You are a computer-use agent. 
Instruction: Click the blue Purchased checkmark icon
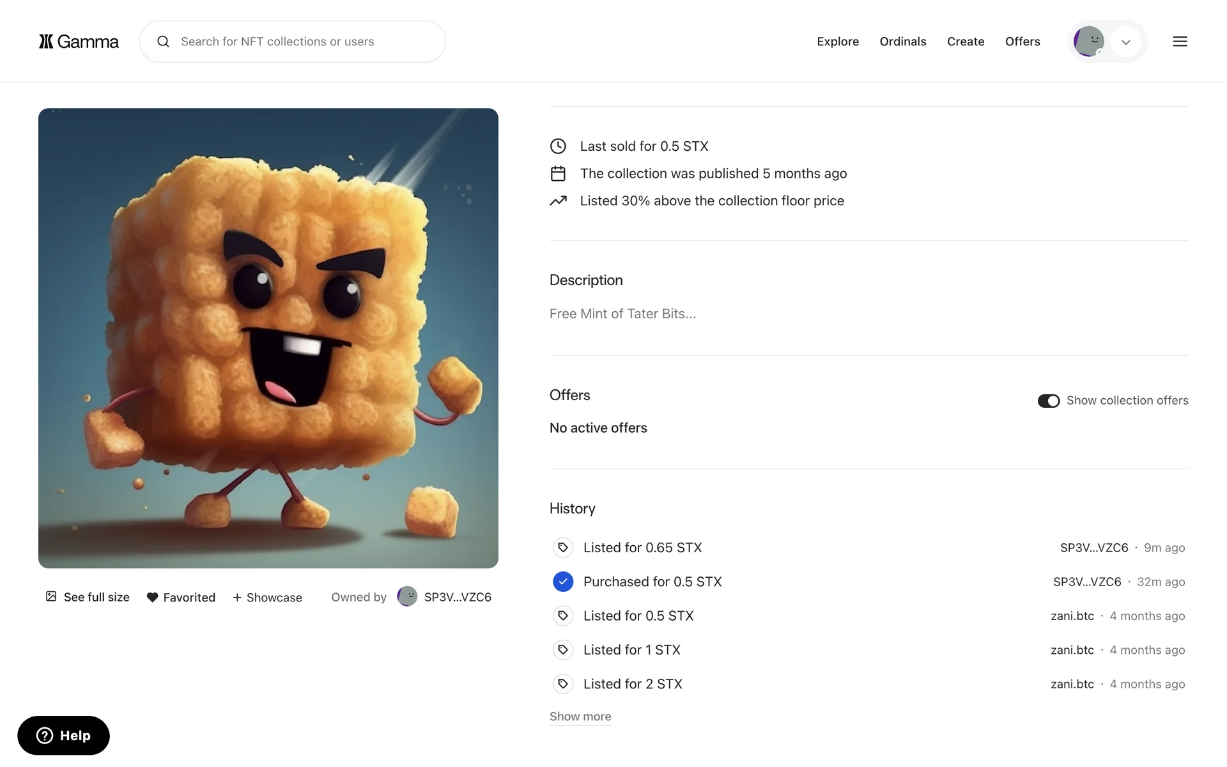click(562, 582)
